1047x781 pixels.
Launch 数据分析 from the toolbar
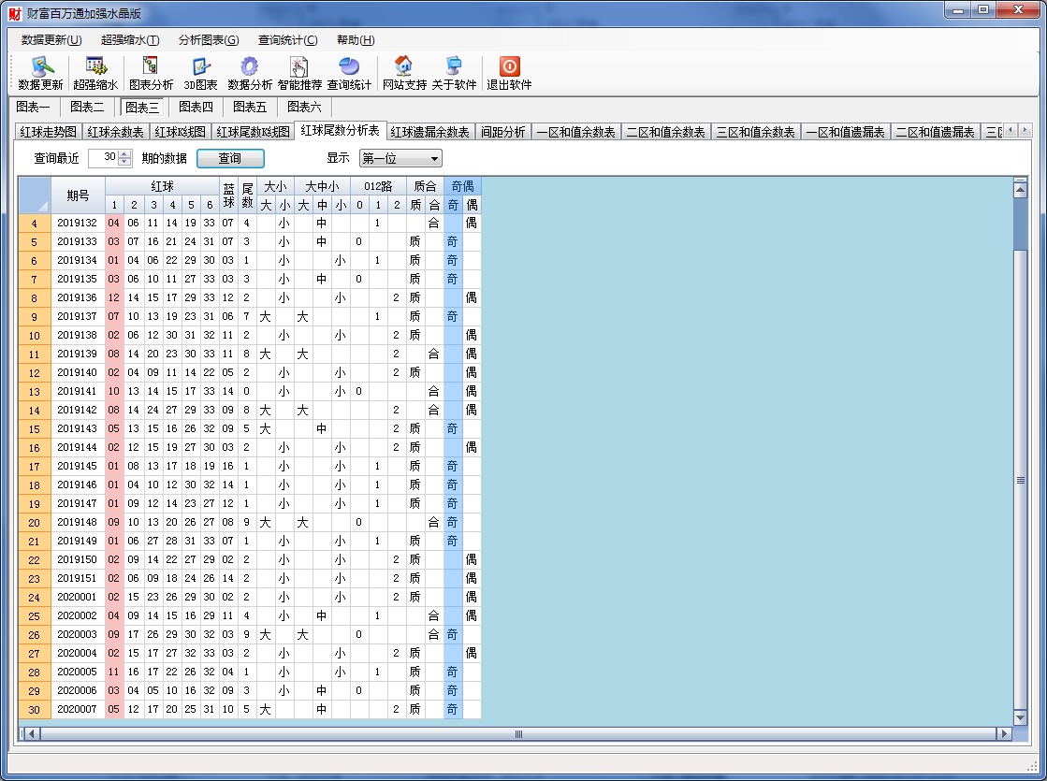[250, 73]
